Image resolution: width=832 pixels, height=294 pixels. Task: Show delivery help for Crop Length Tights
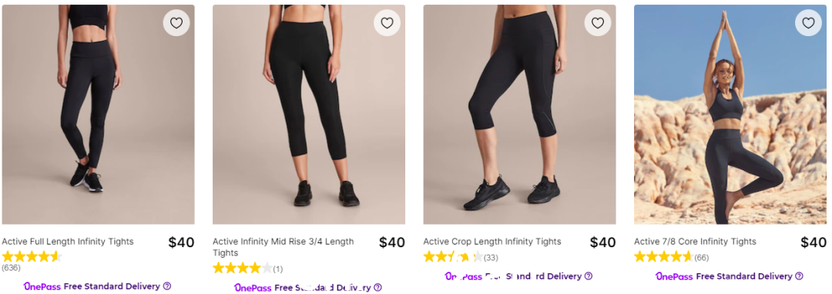(589, 276)
